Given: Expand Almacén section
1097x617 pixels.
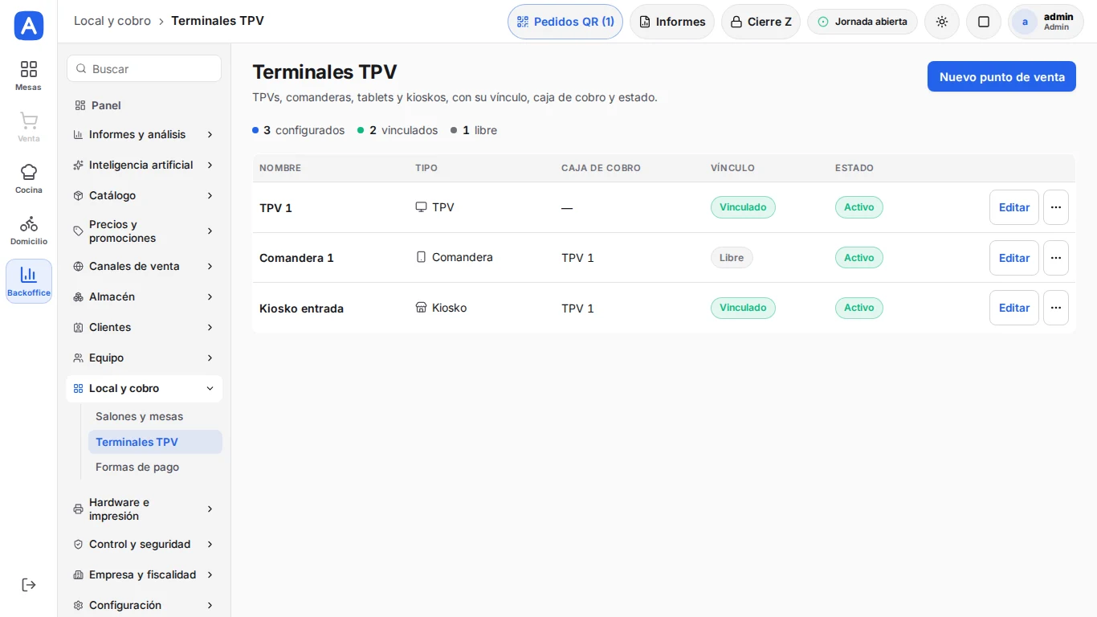Looking at the screenshot, I should 144,296.
